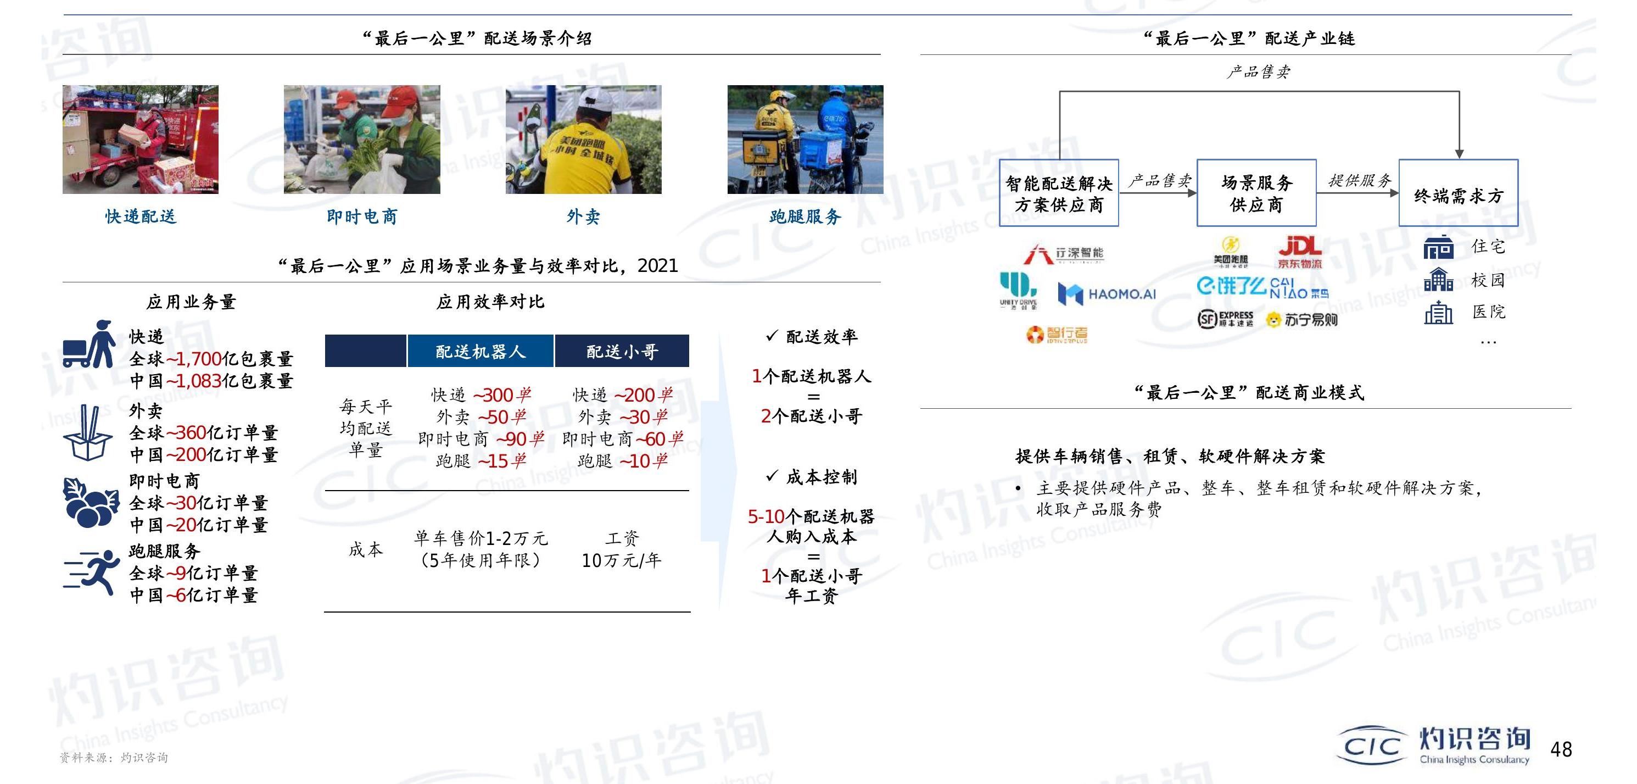This screenshot has height=784, width=1637.
Task: Click the SF Express logo
Action: (x=1225, y=319)
